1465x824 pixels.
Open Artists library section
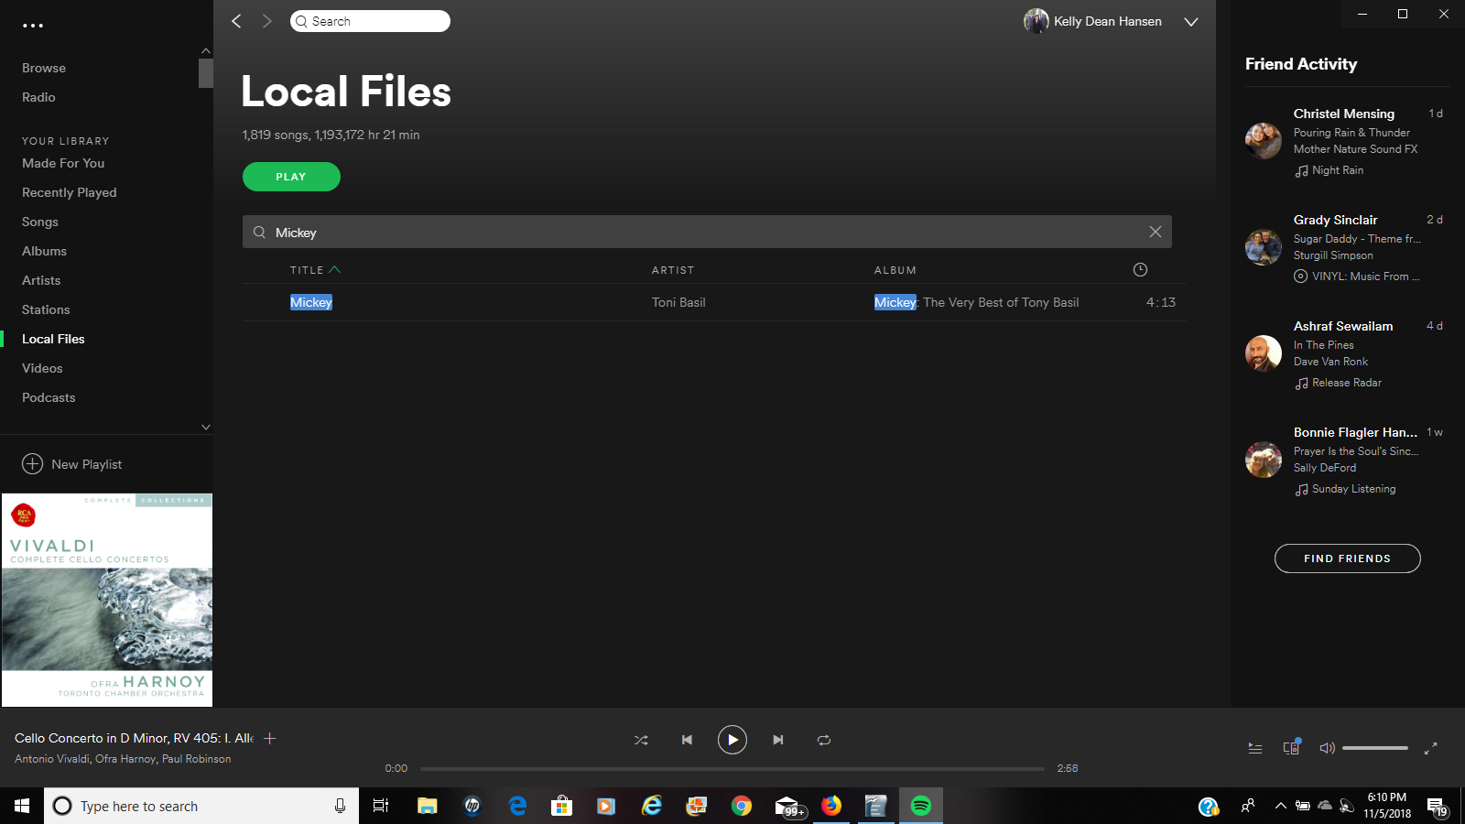41,280
